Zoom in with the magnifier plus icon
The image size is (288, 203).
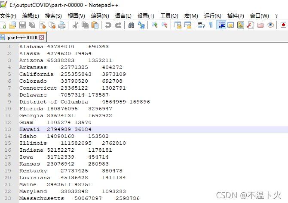154,25
